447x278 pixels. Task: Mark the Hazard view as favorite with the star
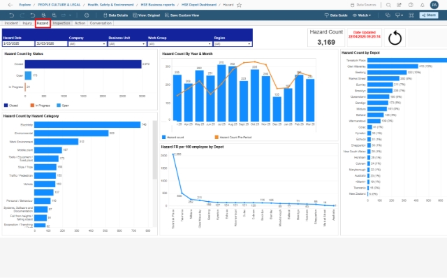[239, 5]
